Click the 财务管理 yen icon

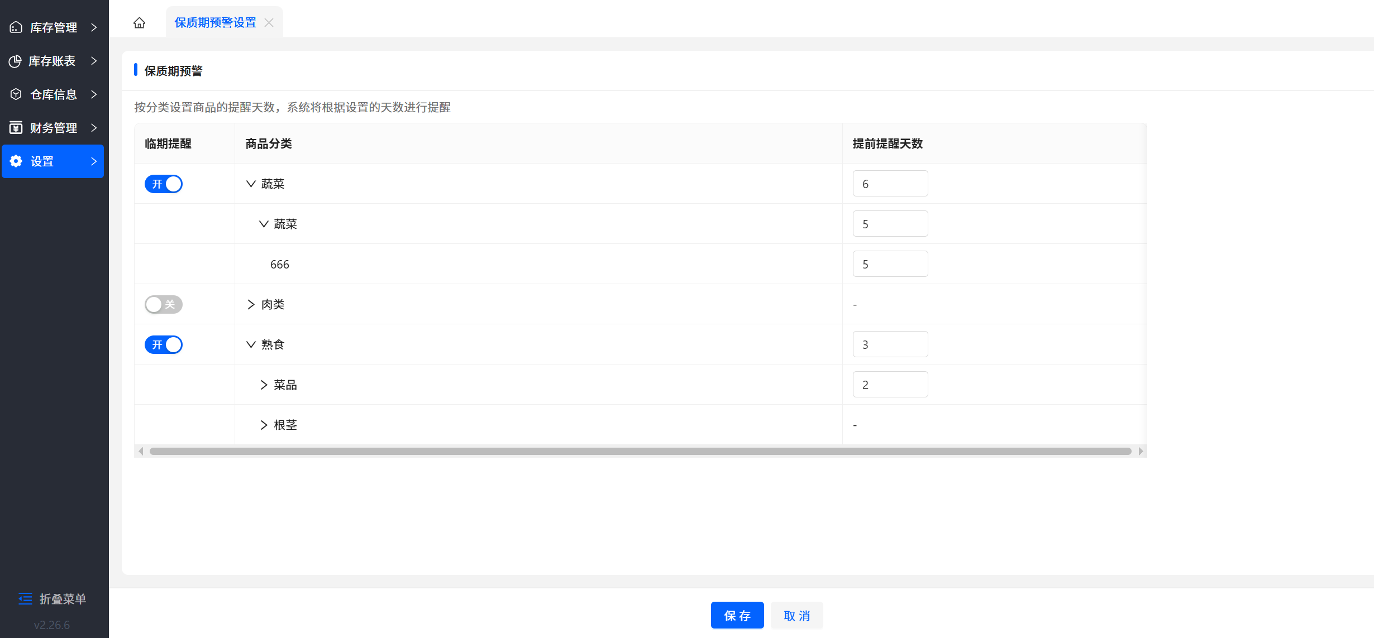16,128
